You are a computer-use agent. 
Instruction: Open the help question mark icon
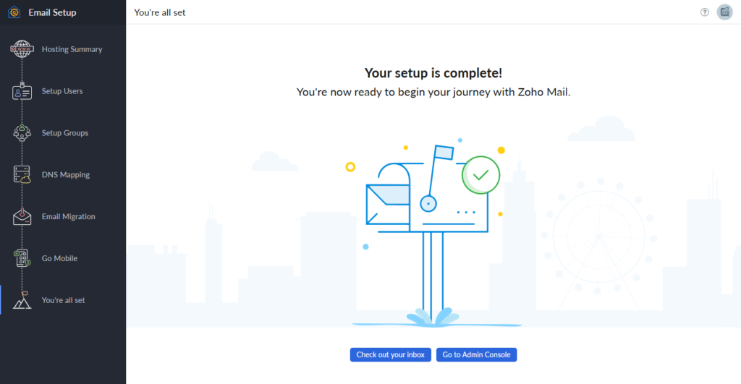(705, 12)
